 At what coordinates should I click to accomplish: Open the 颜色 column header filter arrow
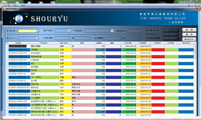94,43
